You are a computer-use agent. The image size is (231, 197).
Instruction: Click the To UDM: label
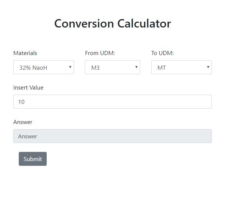click(162, 53)
